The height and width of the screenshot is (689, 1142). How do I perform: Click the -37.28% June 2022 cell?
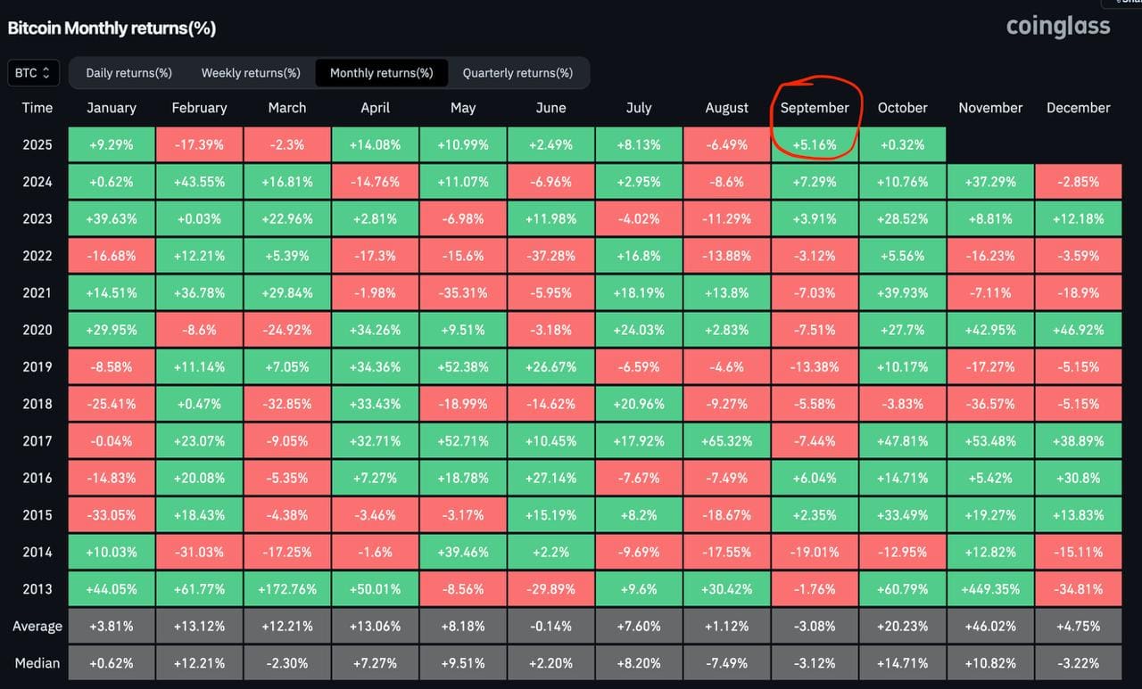(550, 255)
